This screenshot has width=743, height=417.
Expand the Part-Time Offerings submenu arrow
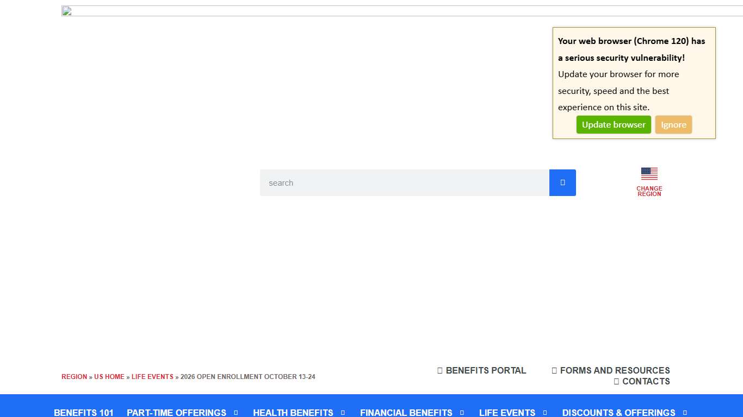click(x=236, y=413)
